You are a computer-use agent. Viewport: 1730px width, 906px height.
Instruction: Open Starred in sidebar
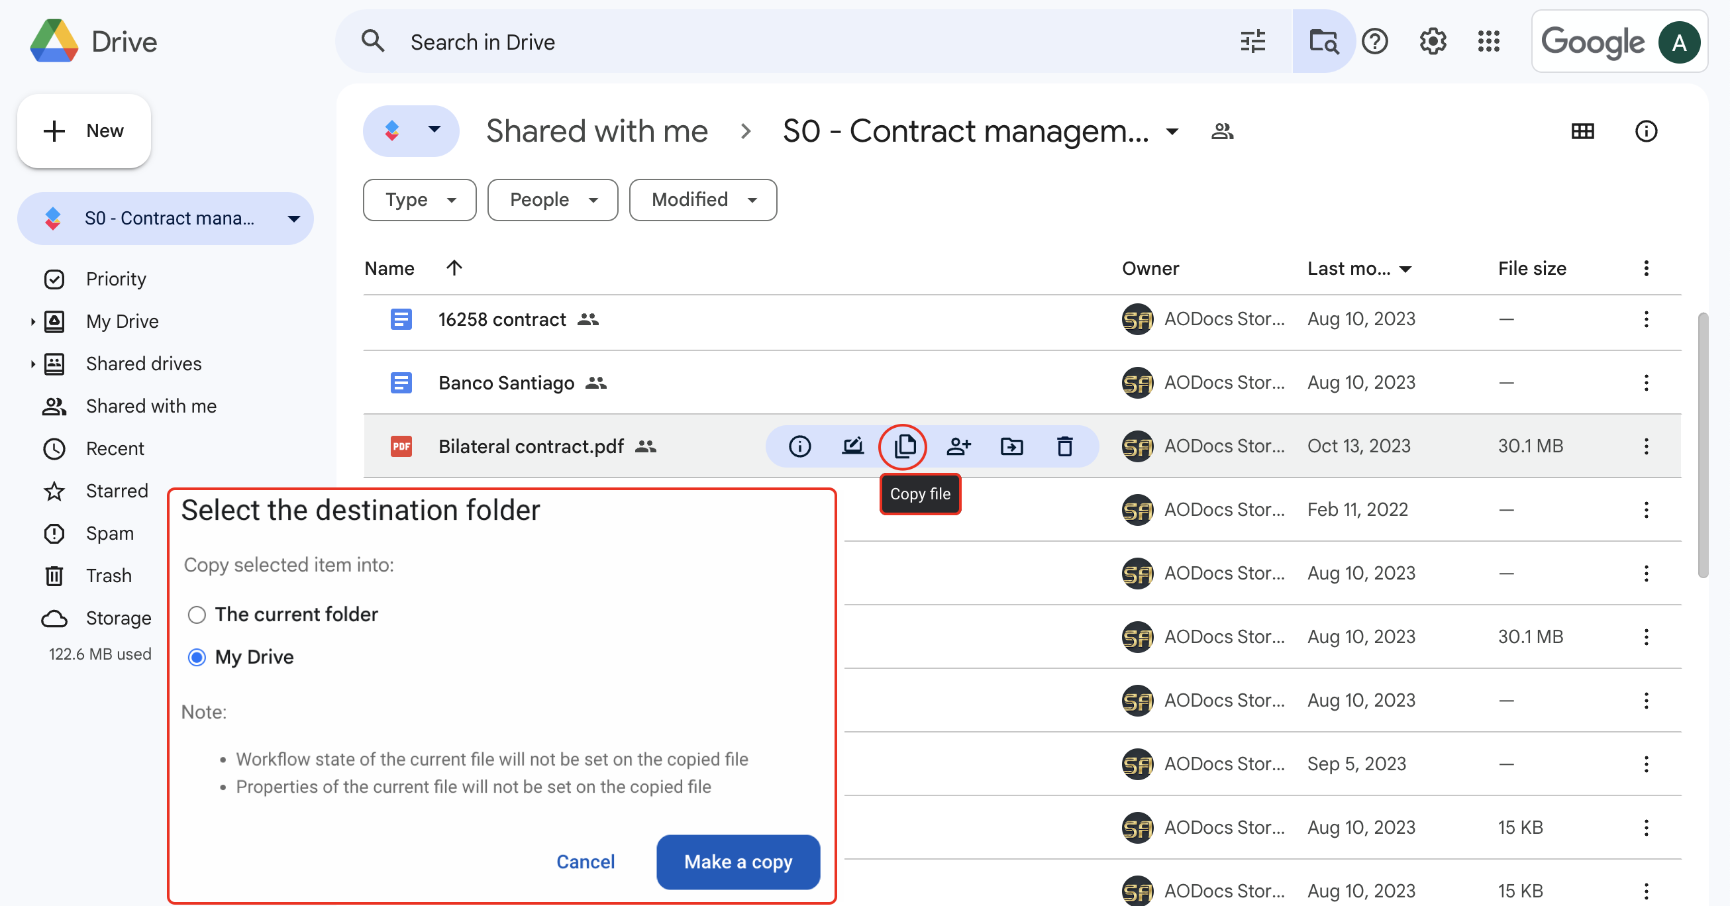coord(117,491)
